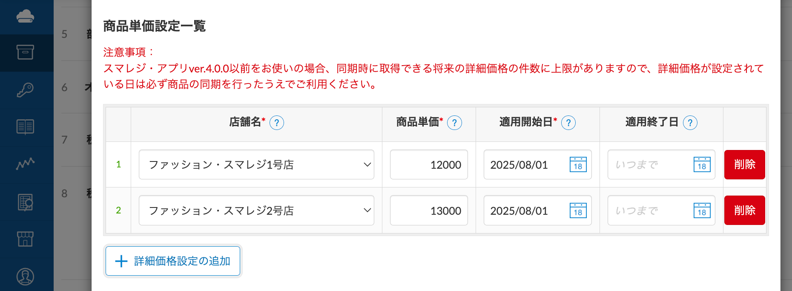Click the user profile sidebar icon
This screenshot has width=792, height=291.
[x=25, y=277]
